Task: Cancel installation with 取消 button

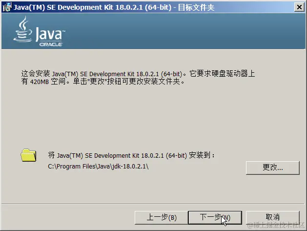Action: 273,218
